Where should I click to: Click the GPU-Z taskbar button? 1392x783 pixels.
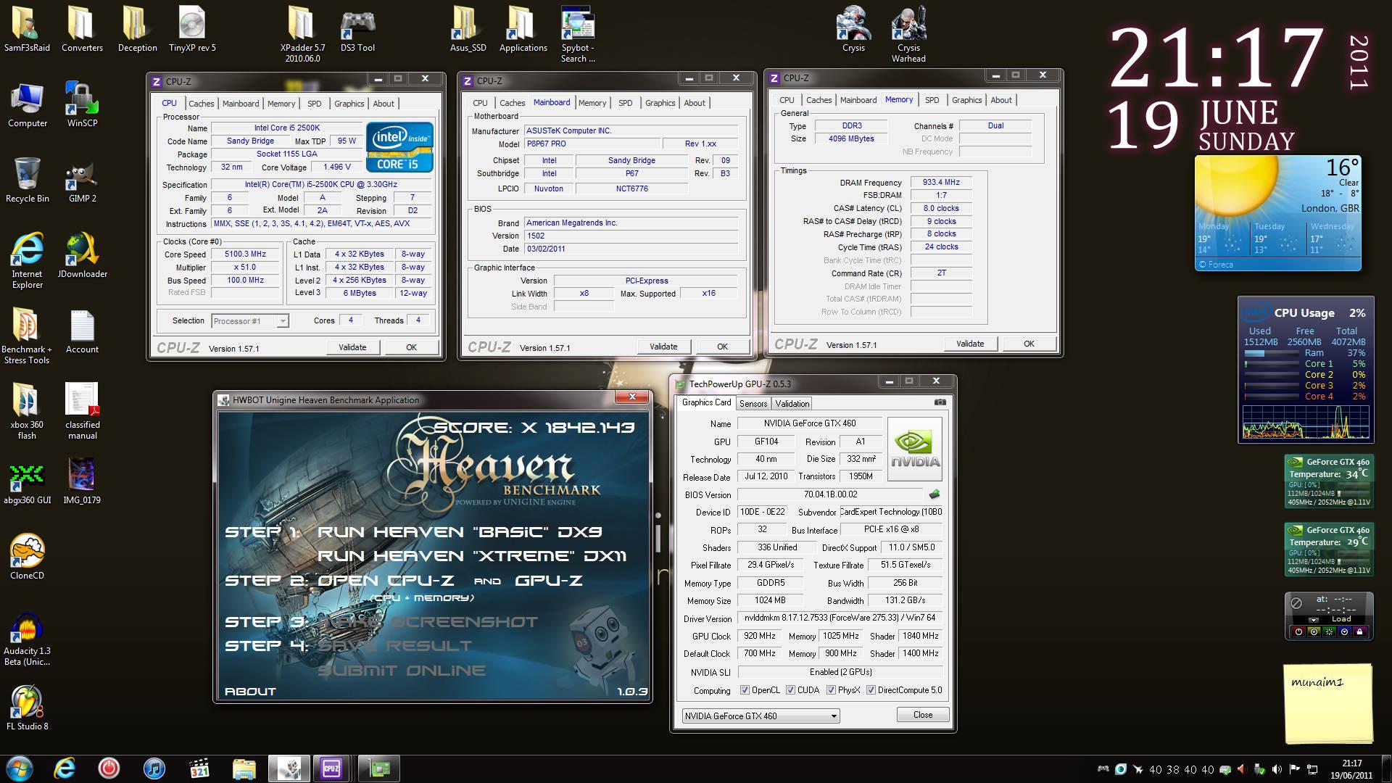pos(379,768)
